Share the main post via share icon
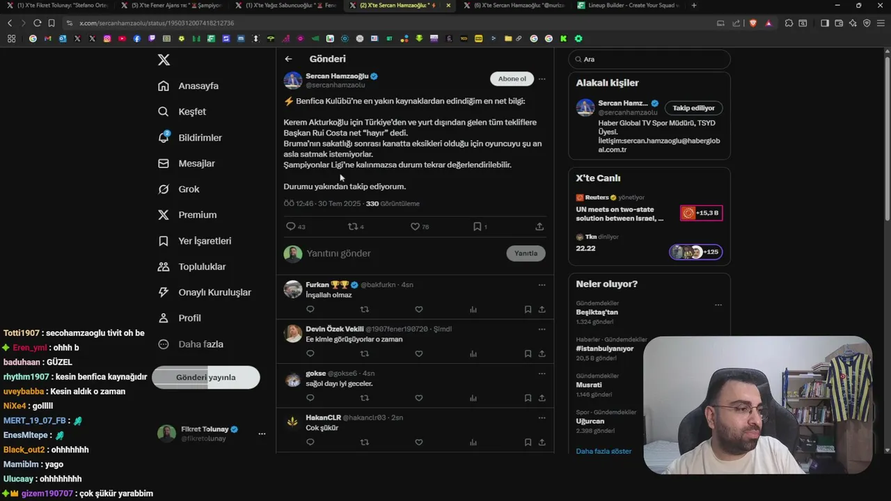The image size is (891, 501). pos(539,227)
